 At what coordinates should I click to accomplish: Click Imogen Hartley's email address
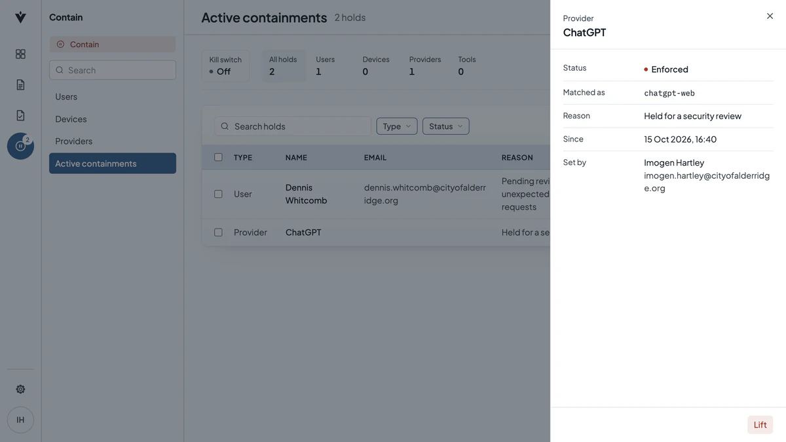click(x=707, y=182)
